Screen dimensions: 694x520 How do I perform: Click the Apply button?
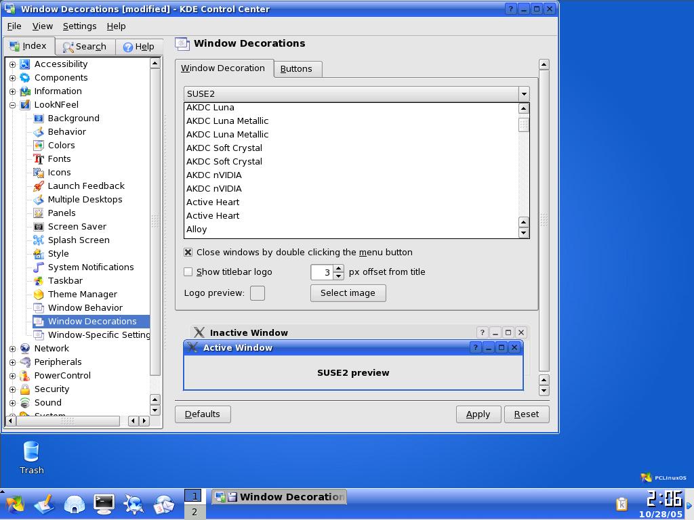[x=478, y=414]
